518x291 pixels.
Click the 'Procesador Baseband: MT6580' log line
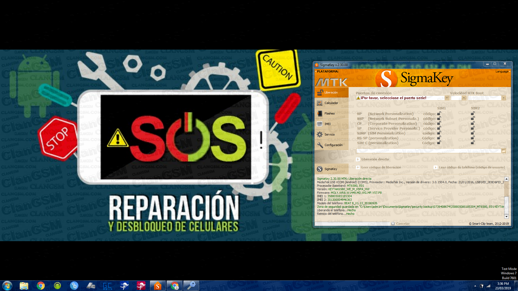point(340,186)
